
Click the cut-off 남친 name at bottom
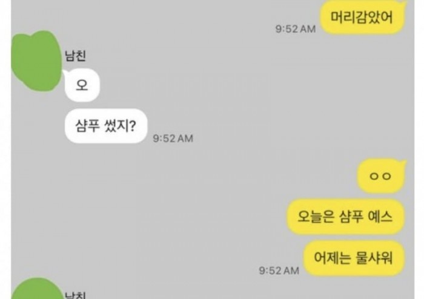[x=76, y=295]
